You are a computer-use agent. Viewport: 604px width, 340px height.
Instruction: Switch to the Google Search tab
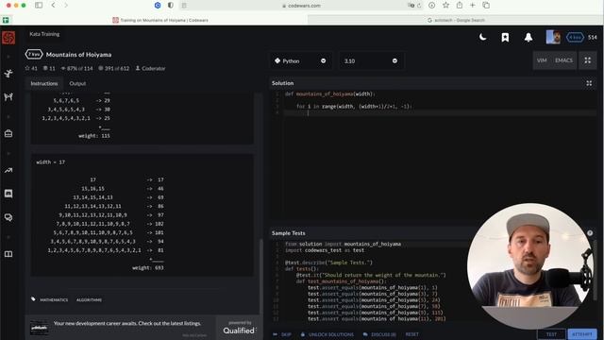(x=456, y=20)
